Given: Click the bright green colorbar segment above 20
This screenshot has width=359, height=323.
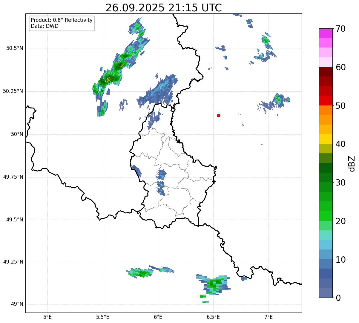Looking at the screenshot, I should [x=326, y=216].
